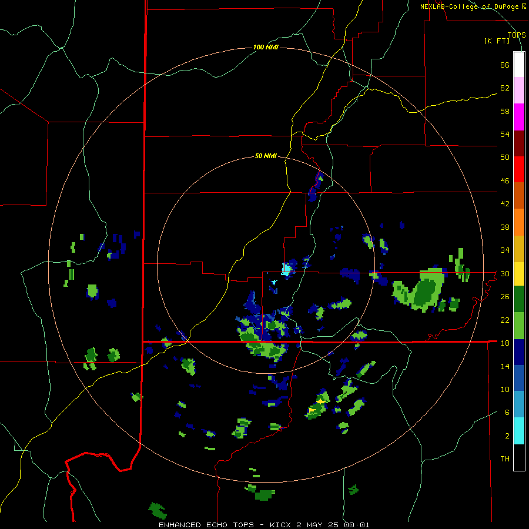Click the 6 legend value
Viewport: 529px width, 529px height.
(507, 412)
